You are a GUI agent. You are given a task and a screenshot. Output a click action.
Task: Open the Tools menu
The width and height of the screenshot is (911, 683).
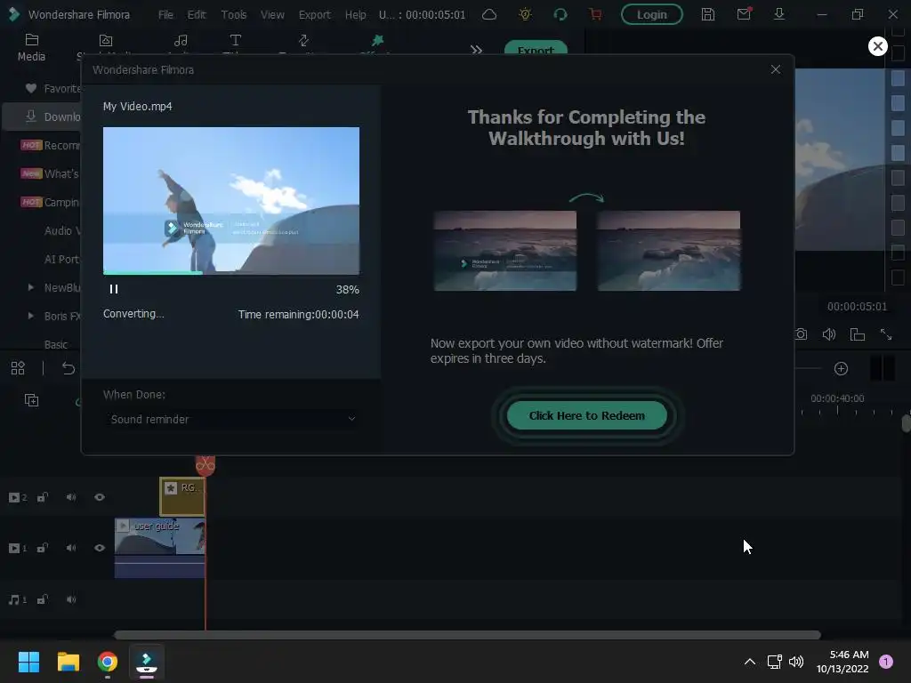pos(234,14)
